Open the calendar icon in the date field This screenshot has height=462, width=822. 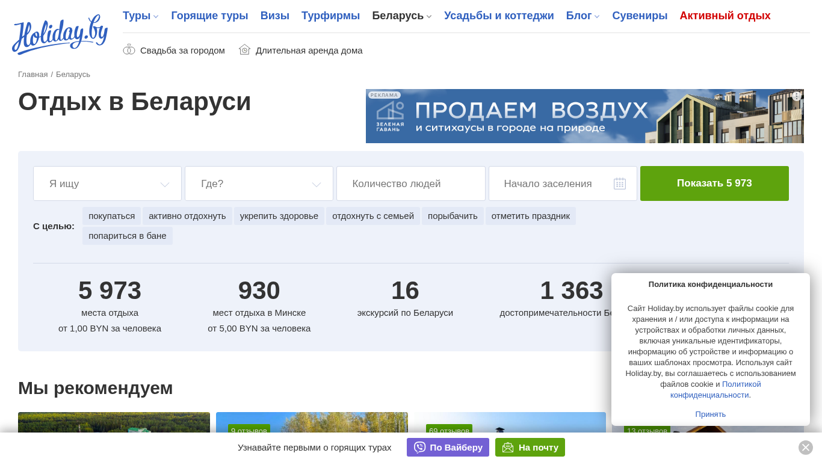[619, 183]
